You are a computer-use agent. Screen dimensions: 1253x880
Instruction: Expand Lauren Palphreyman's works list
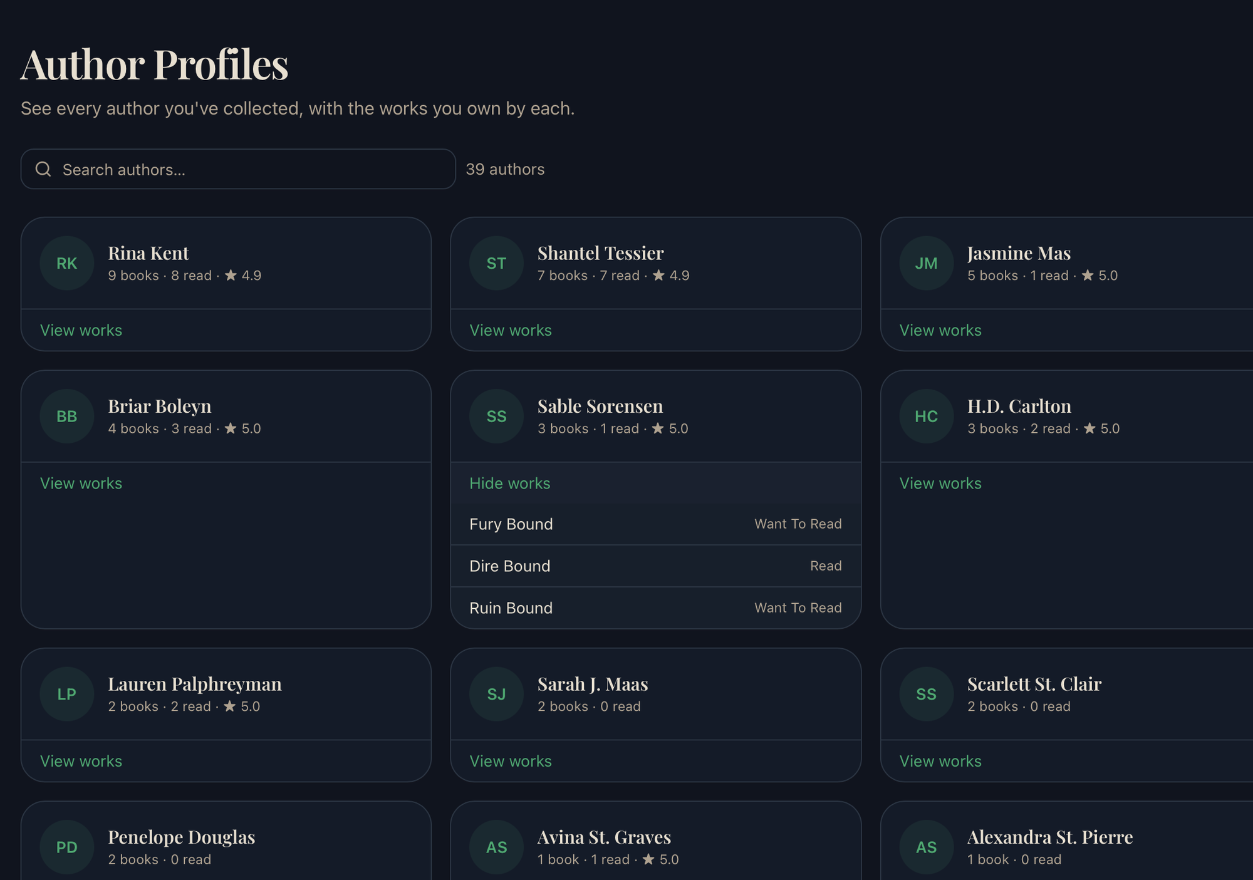coord(81,761)
